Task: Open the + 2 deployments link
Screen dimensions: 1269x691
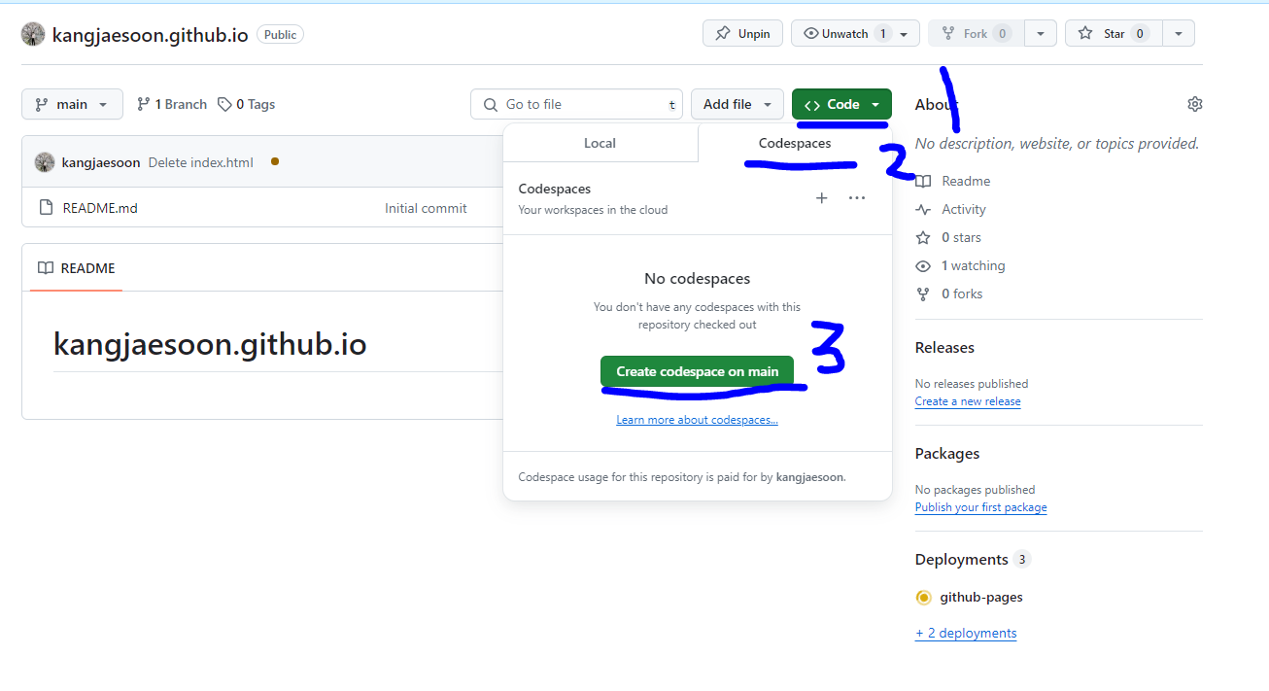Action: [966, 633]
